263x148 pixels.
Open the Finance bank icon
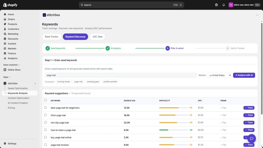5,53
